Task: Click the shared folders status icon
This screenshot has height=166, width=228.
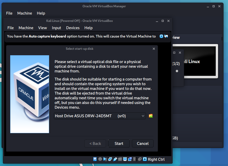Action: (x=120, y=159)
